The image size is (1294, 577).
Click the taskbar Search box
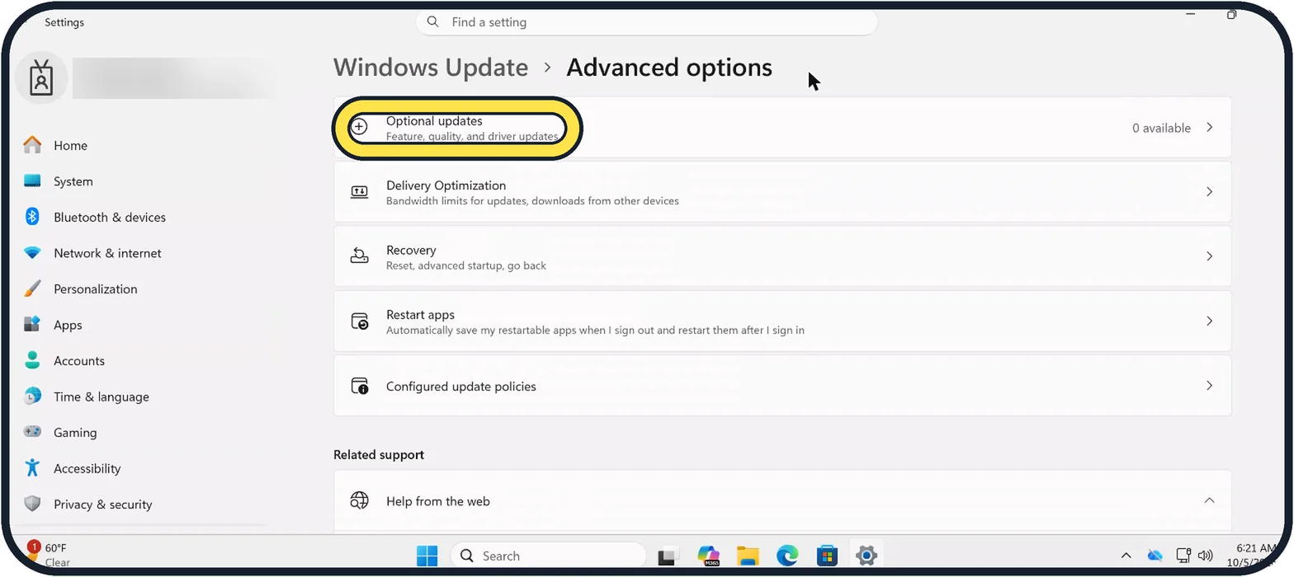point(549,556)
